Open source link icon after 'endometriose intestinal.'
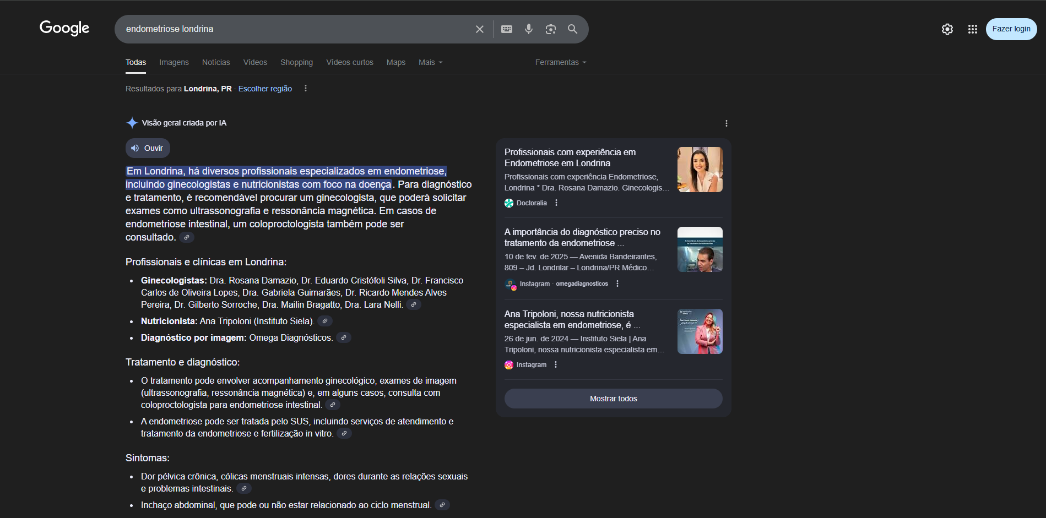1046x518 pixels. (333, 405)
